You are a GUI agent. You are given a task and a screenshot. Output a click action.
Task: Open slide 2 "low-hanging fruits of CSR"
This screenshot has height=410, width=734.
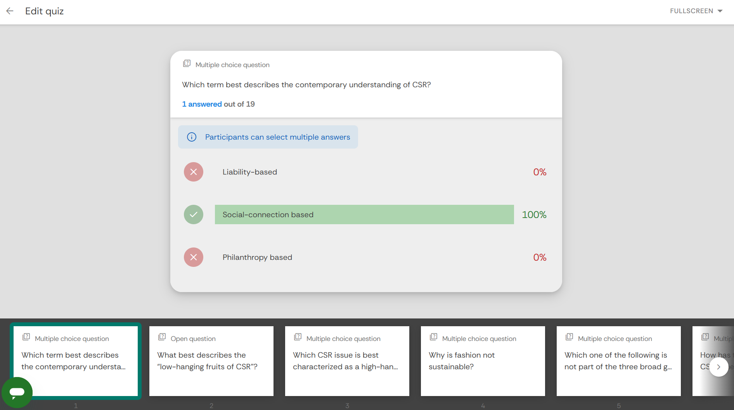(211, 361)
